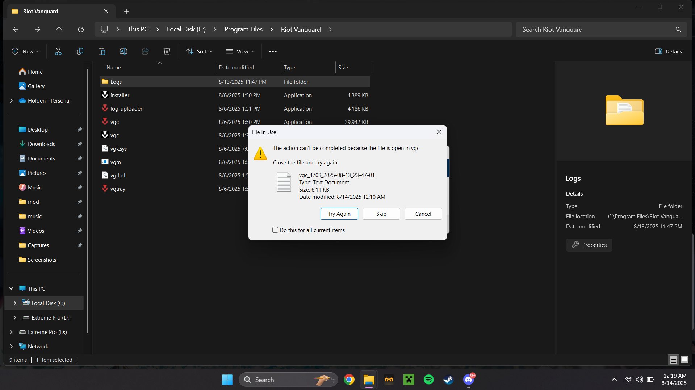Select the log-uploader application file
This screenshot has height=390, width=695.
235,108
